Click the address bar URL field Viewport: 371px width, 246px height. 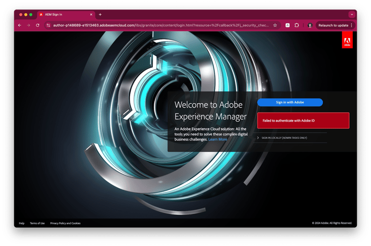(161, 25)
